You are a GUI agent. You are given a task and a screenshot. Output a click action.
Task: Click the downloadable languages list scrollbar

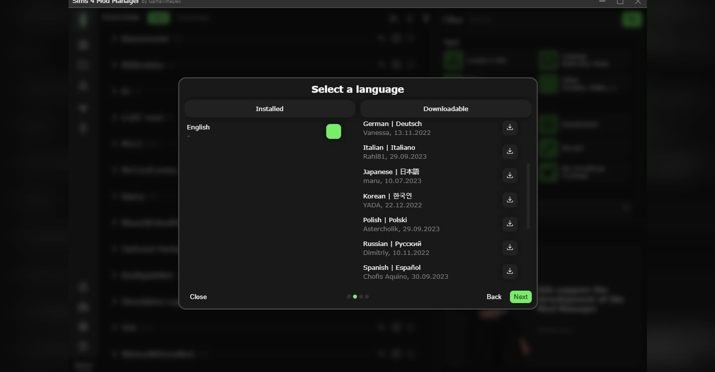click(528, 196)
